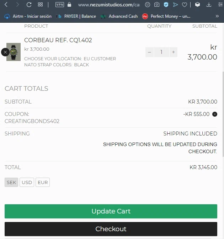Decrease quantity with the minus button
This screenshot has height=239, width=224.
pos(149,52)
